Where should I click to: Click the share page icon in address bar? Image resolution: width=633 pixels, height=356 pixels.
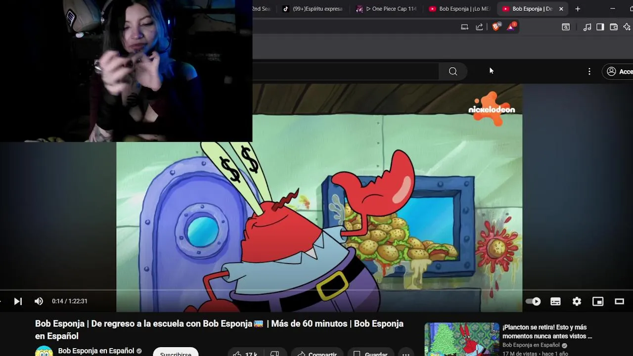tap(479, 27)
